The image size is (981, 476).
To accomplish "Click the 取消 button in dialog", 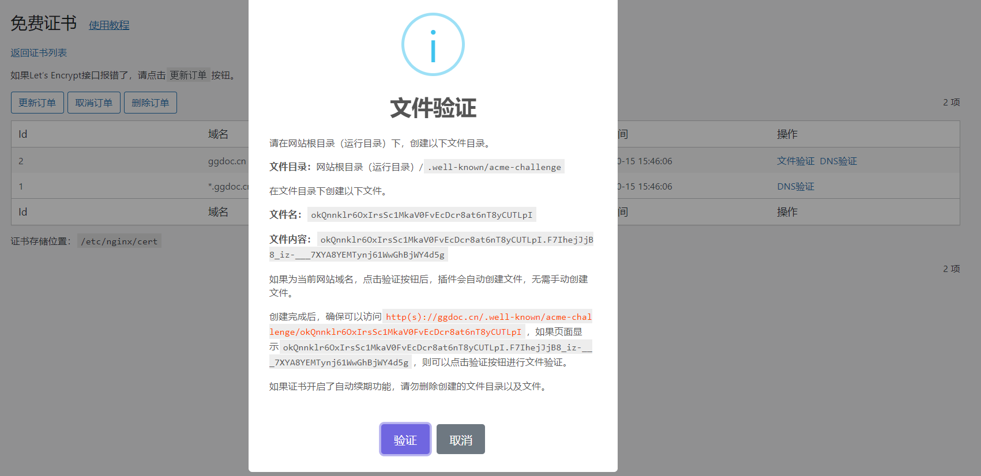I will [x=460, y=440].
